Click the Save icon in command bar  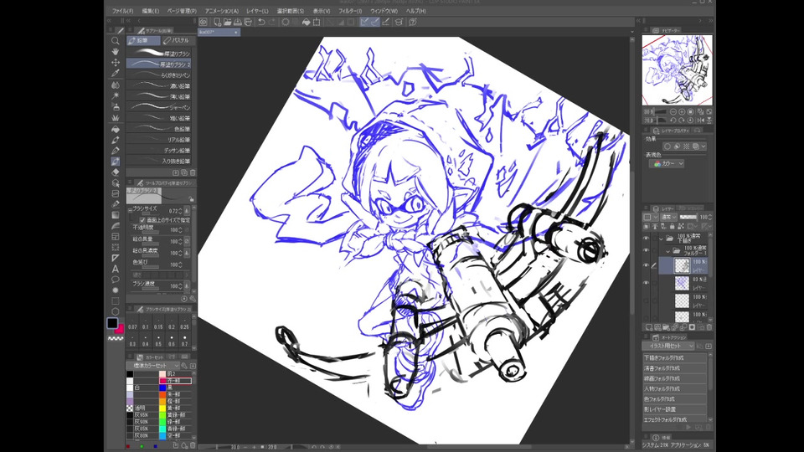point(237,22)
